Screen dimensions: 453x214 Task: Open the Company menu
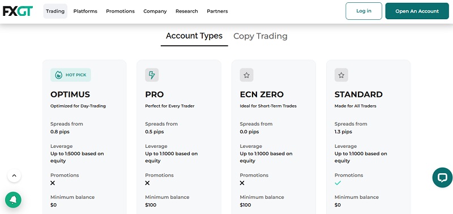[x=155, y=11]
